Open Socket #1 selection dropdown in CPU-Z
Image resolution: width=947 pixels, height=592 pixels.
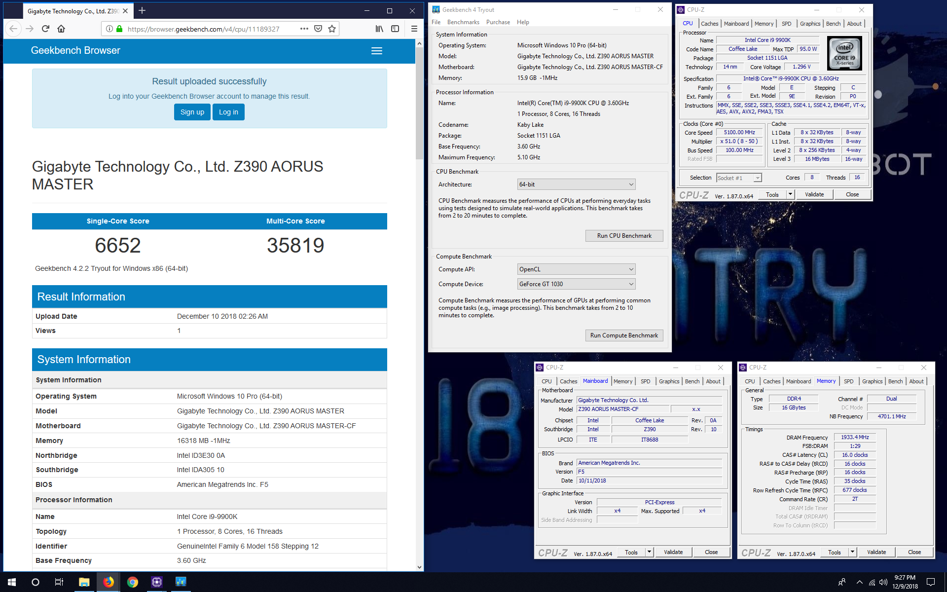click(739, 178)
